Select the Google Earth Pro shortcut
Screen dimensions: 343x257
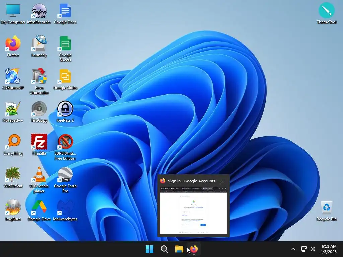[65, 180]
